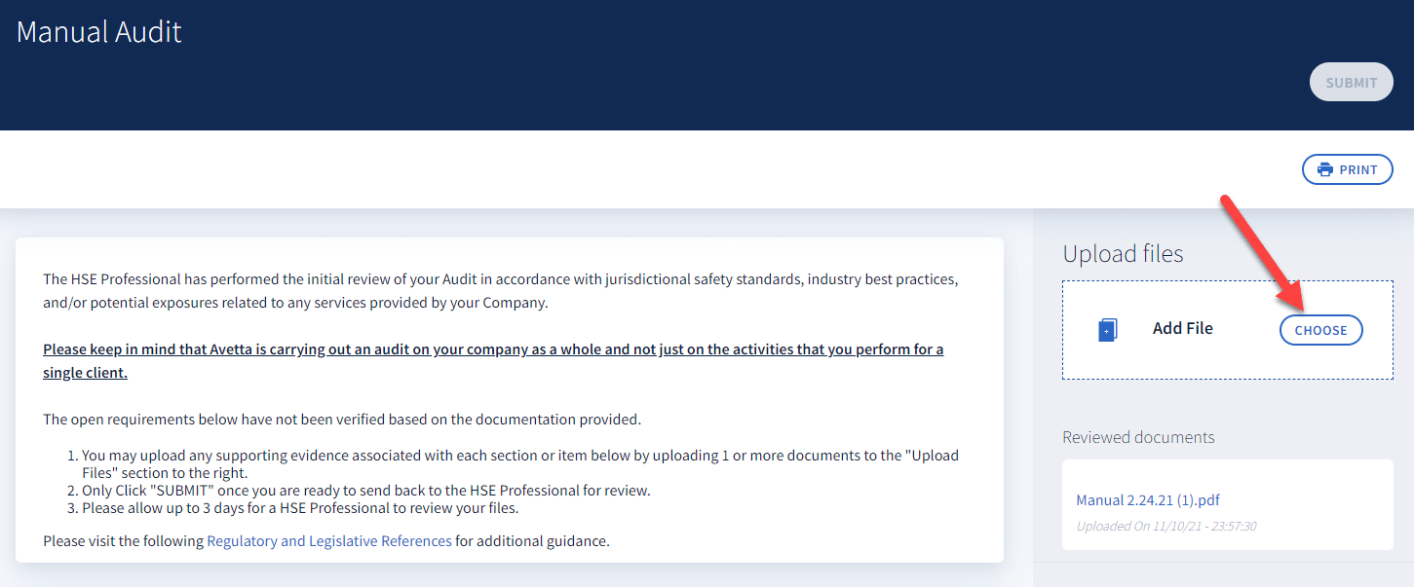Viewport: 1414px width, 587px height.
Task: Click the Manual Audit page title
Action: pos(99,31)
